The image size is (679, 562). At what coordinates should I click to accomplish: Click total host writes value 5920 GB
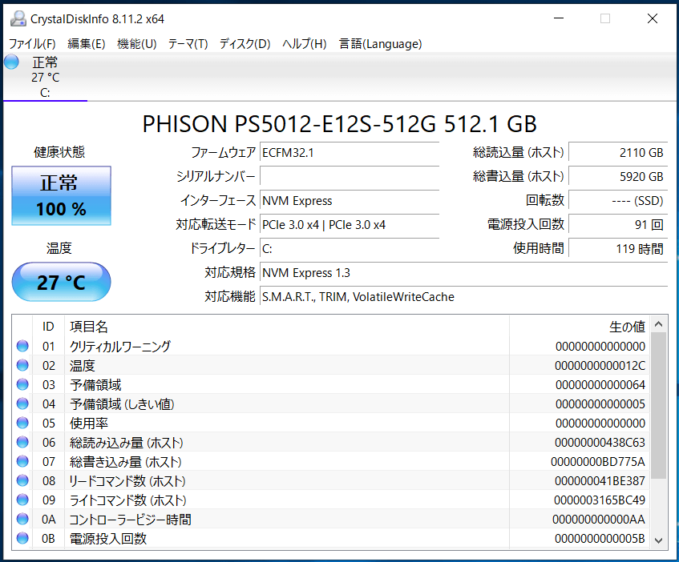click(x=618, y=176)
